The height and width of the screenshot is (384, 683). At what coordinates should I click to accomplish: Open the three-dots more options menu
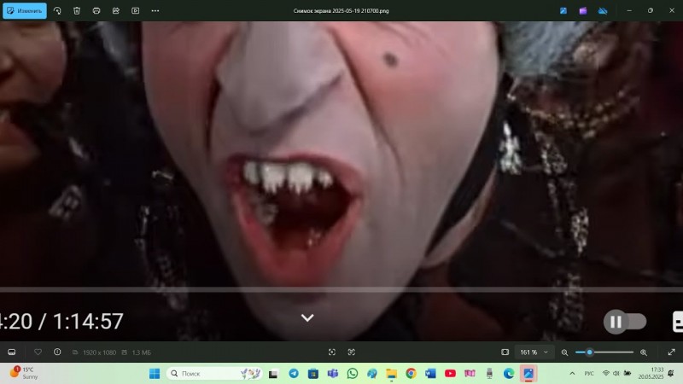tap(155, 10)
